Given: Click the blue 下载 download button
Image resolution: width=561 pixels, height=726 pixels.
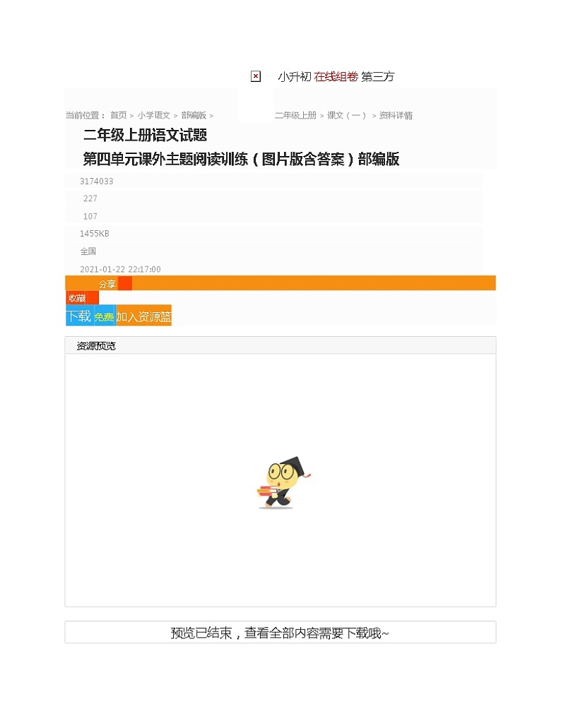Looking at the screenshot, I should 79,316.
